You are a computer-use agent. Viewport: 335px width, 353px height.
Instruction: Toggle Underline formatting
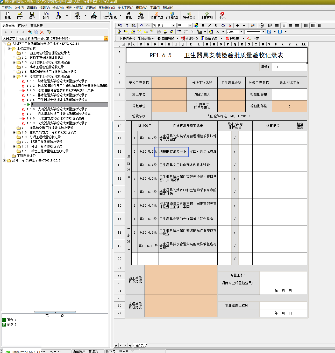click(x=216, y=25)
